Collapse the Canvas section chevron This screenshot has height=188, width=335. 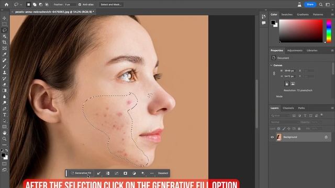click(x=271, y=65)
